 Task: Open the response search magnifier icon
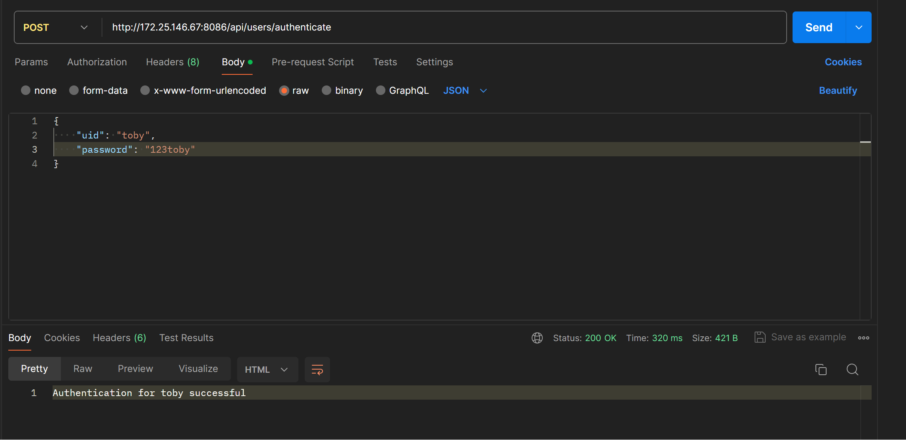click(x=852, y=370)
